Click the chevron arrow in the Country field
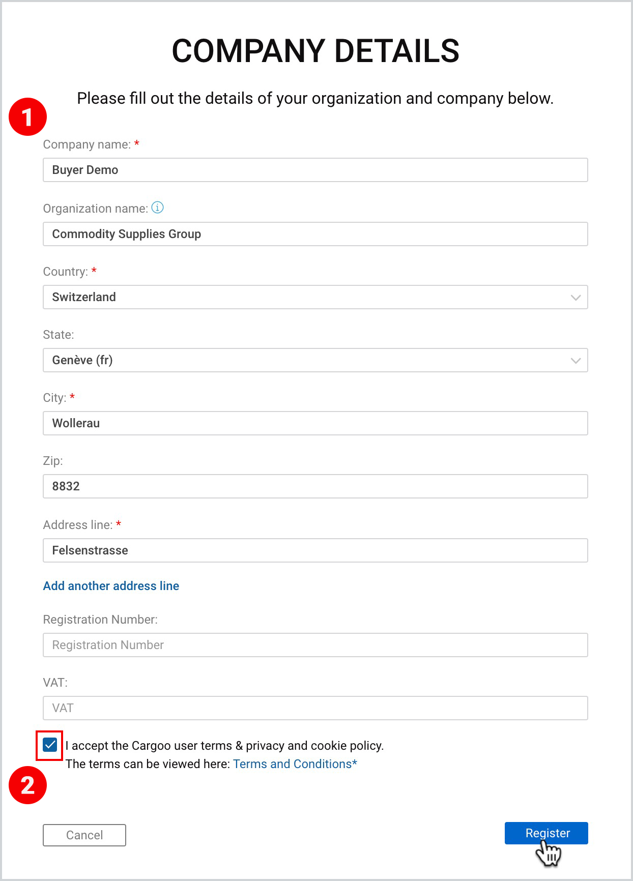 click(x=576, y=298)
